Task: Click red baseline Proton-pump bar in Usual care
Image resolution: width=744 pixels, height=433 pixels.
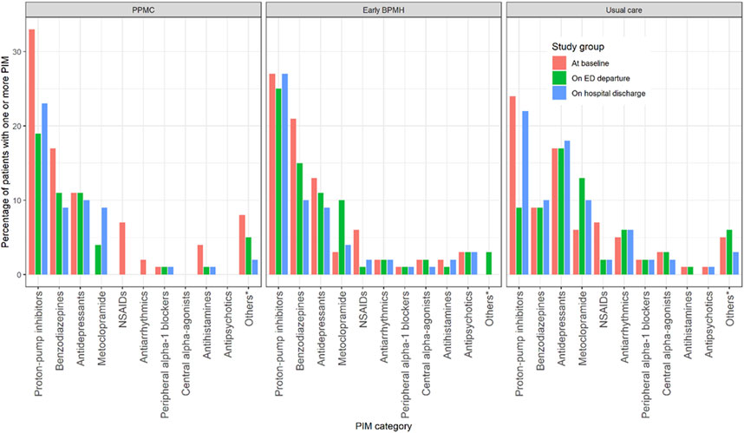Action: 512,185
